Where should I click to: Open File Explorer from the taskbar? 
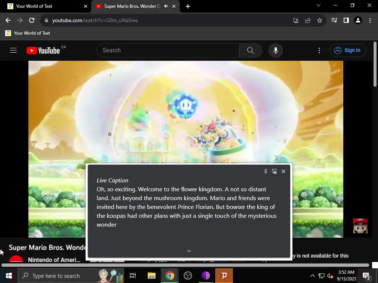coord(152,276)
